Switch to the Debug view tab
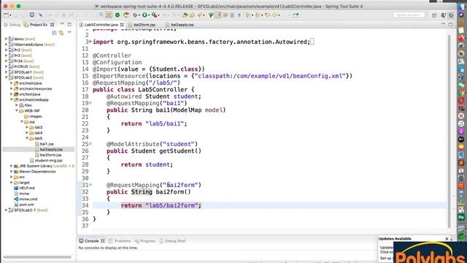 coord(12,25)
